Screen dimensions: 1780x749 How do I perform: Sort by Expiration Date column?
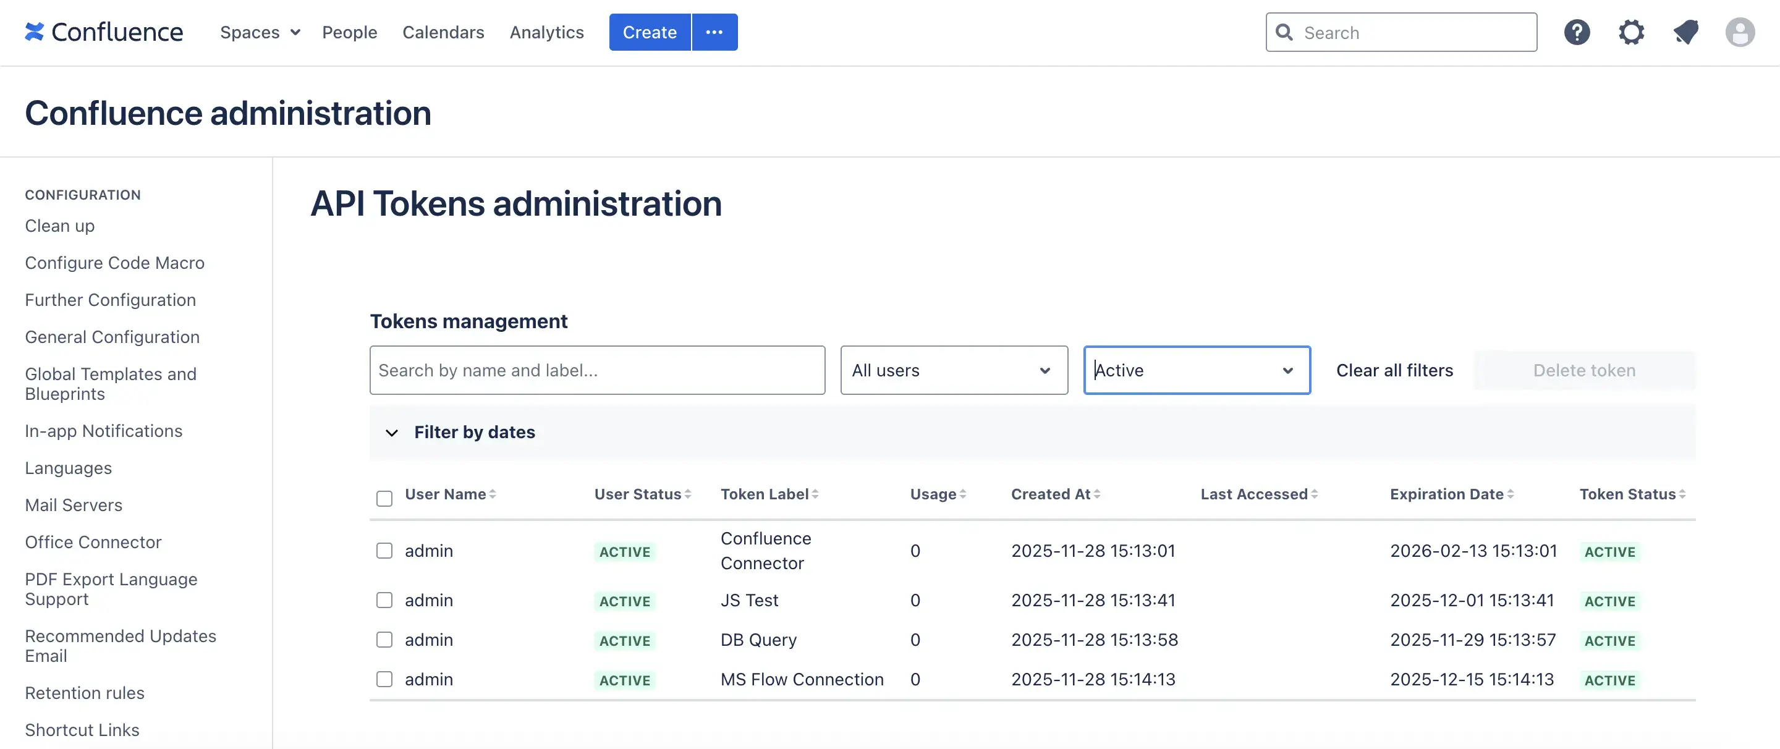[x=1452, y=494]
